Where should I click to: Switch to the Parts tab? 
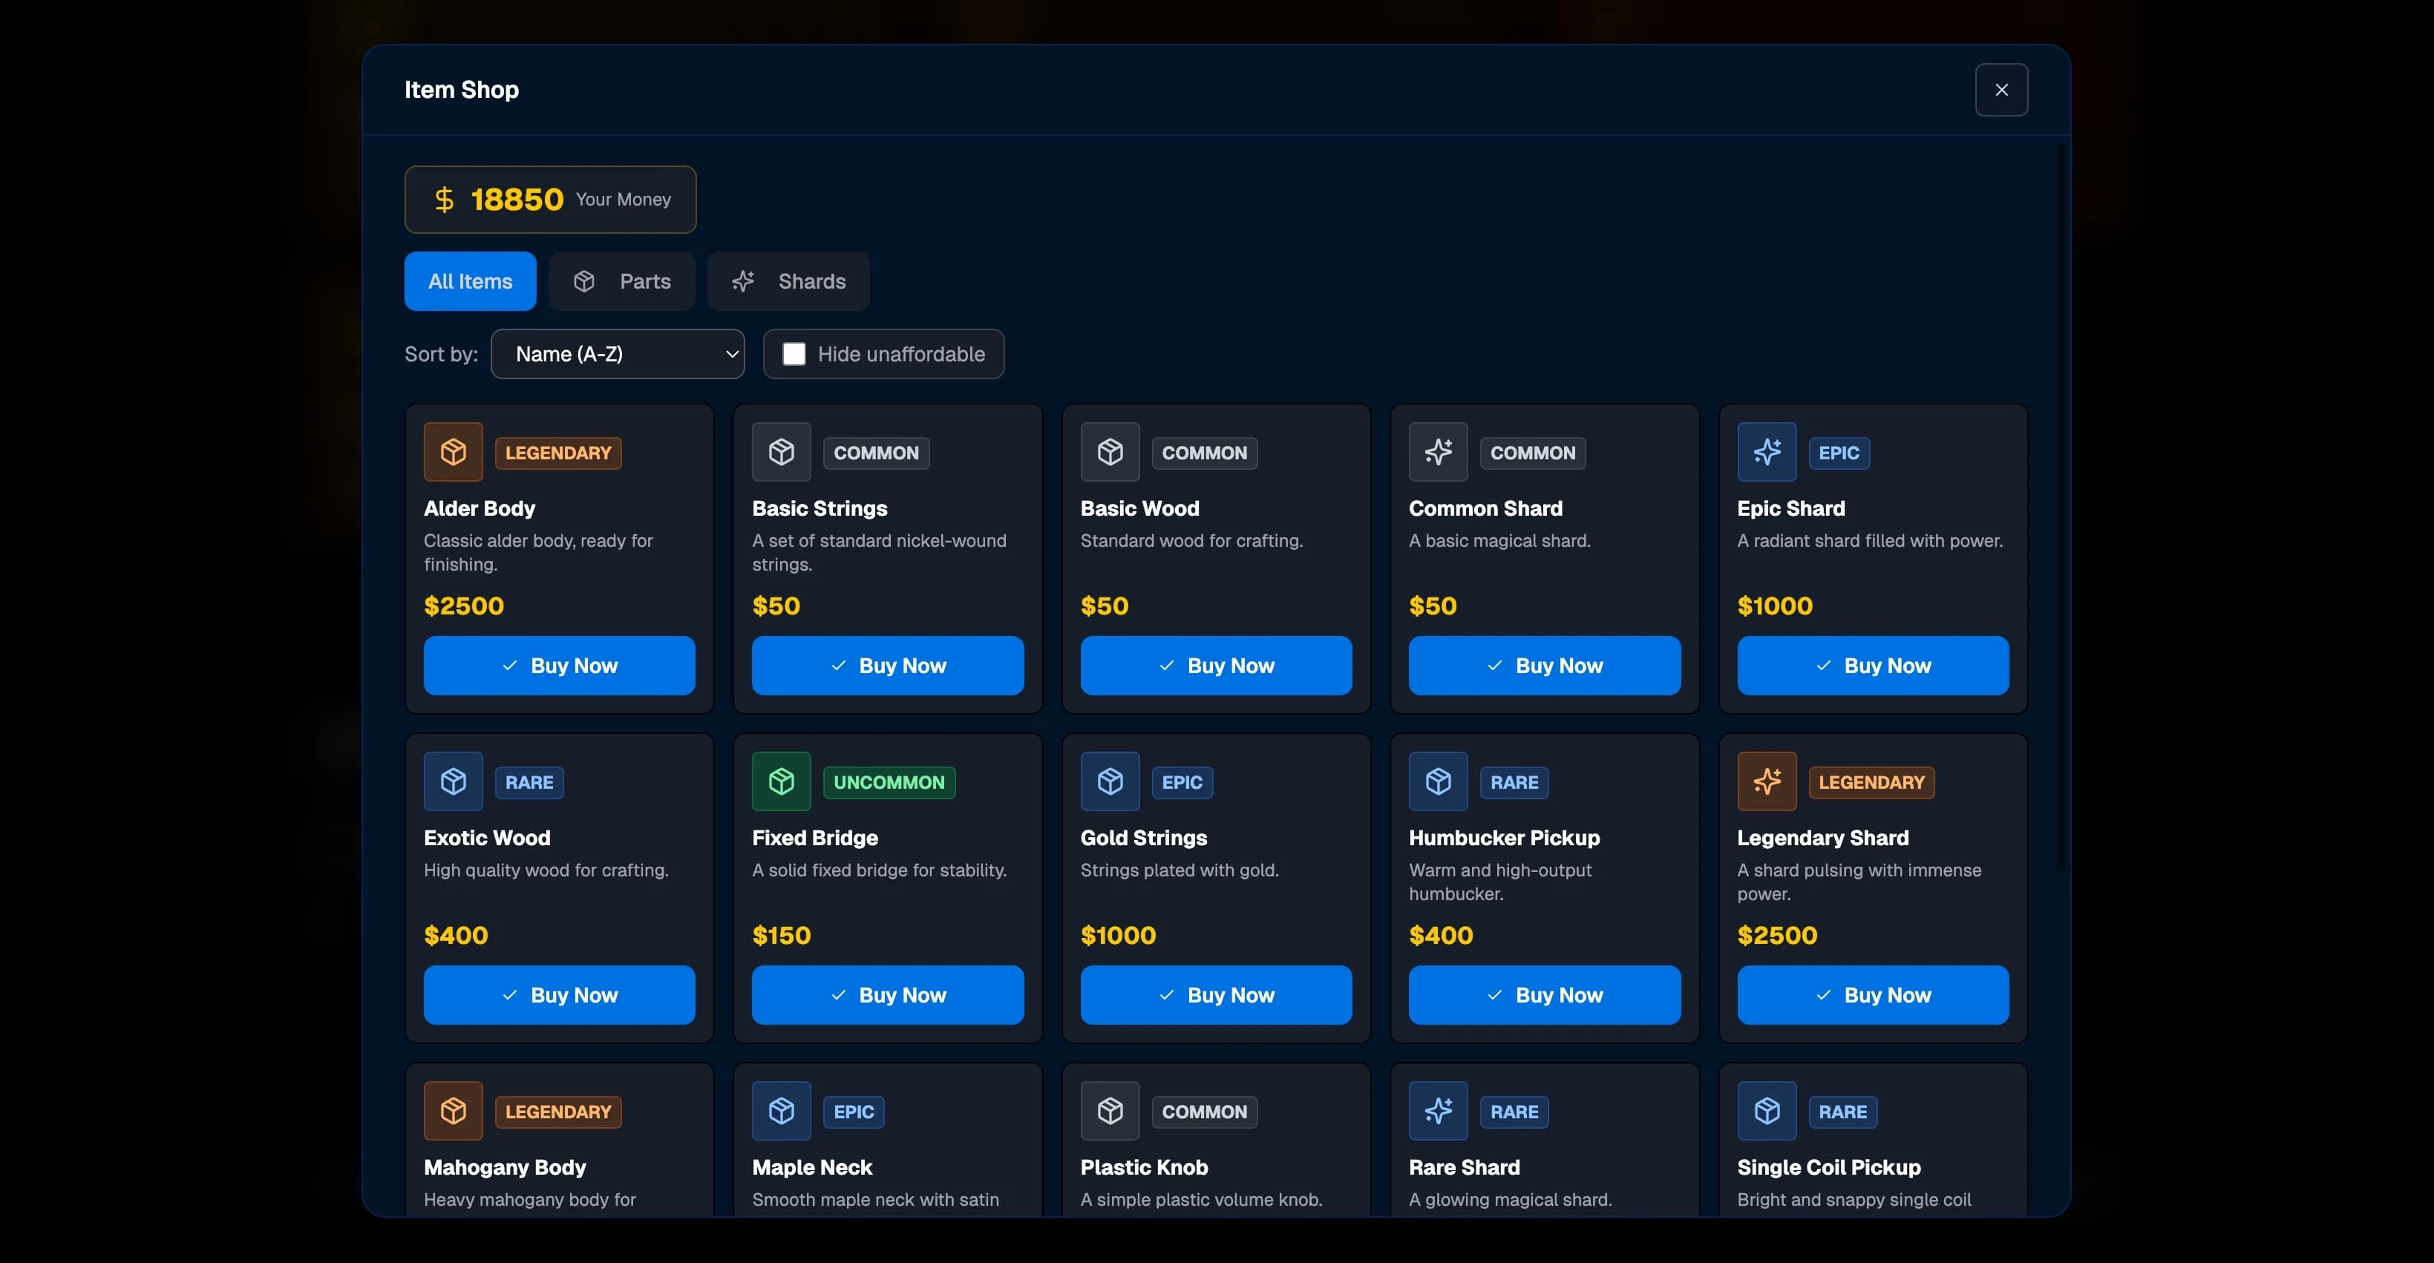tap(622, 281)
